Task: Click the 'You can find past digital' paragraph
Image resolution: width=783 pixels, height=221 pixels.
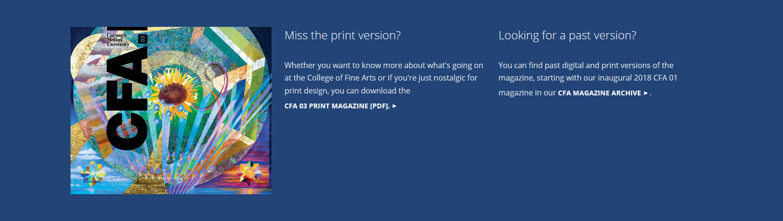Action: 588,79
